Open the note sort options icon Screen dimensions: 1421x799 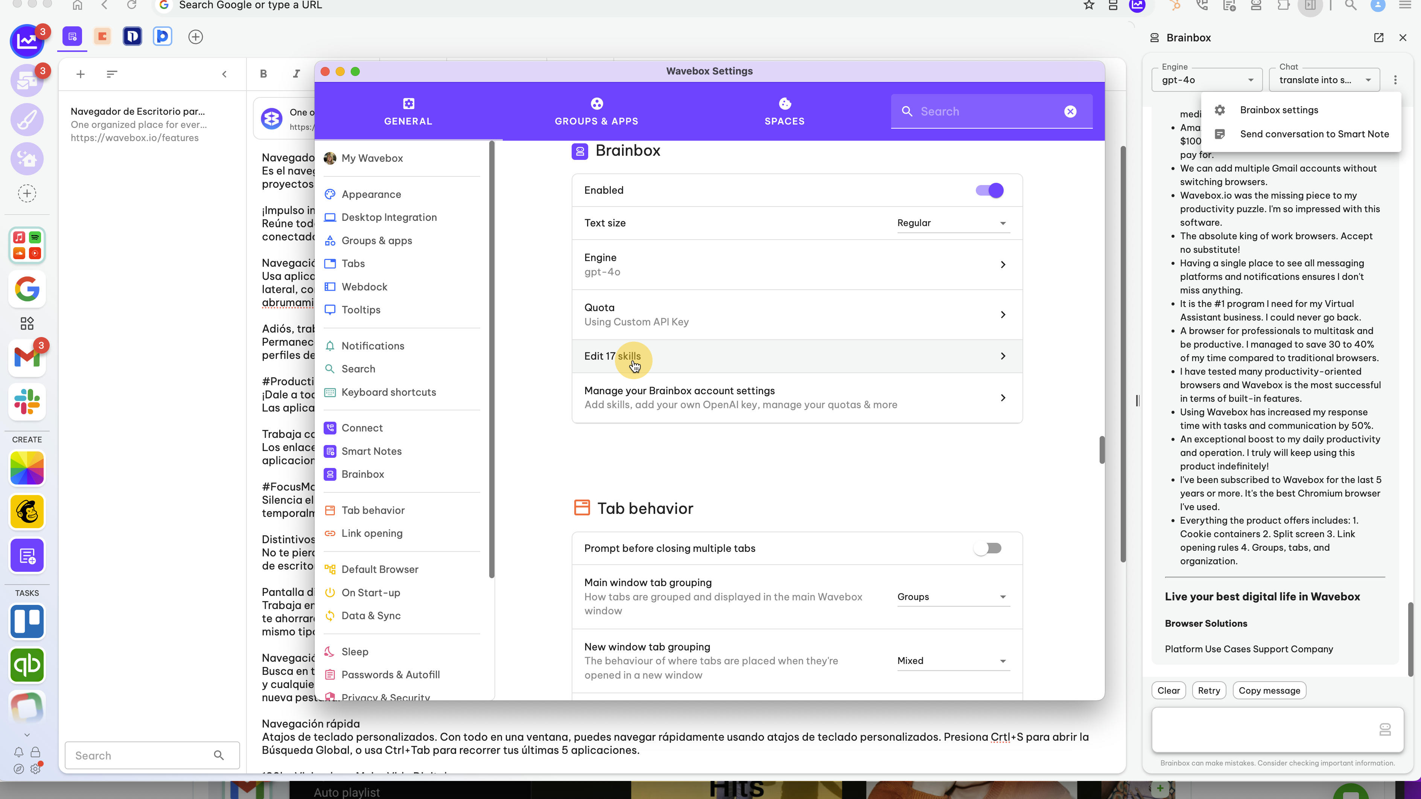tap(112, 74)
